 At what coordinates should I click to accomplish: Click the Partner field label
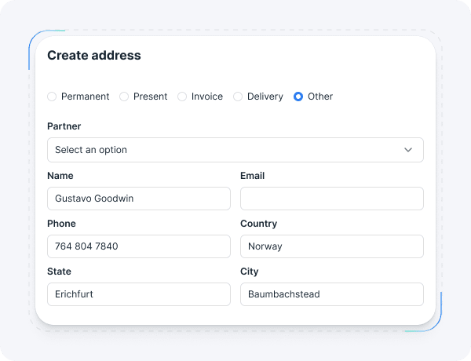(64, 126)
